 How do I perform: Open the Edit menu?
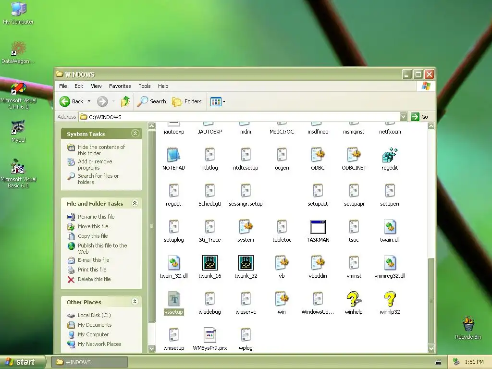tap(79, 86)
